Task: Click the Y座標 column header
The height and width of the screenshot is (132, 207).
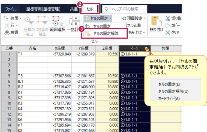Action: pos(84,48)
